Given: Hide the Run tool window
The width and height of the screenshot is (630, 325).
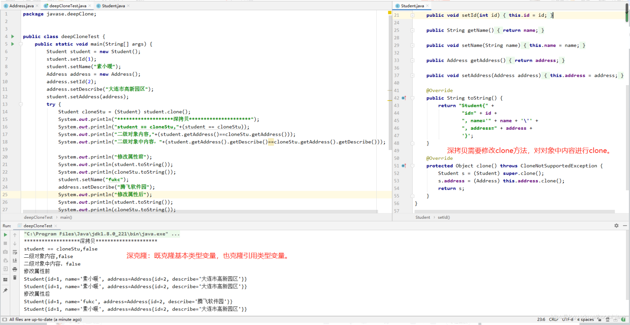Looking at the screenshot, I should coord(625,226).
